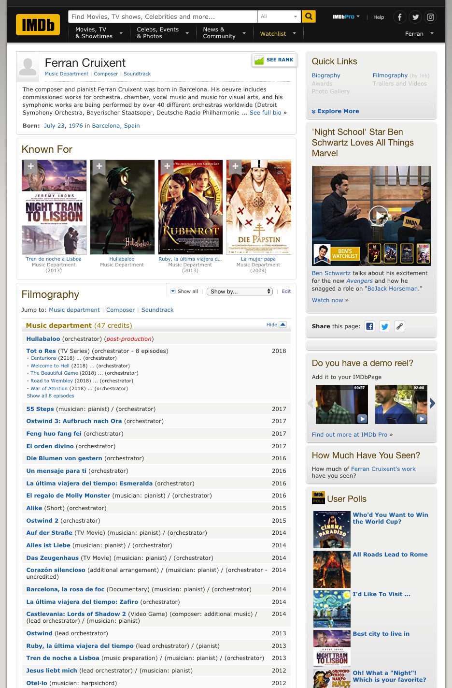
Task: Open the IMDbPro dropdown
Action: click(x=346, y=17)
